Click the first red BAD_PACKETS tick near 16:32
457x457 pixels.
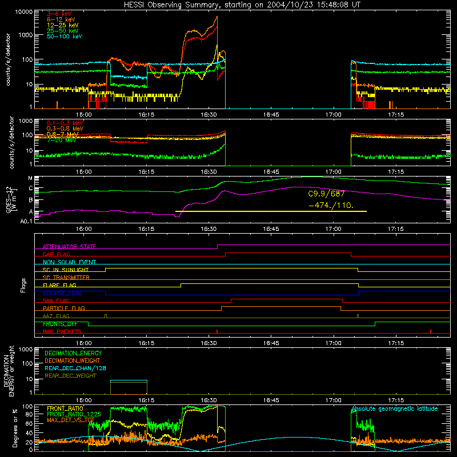tap(217, 331)
